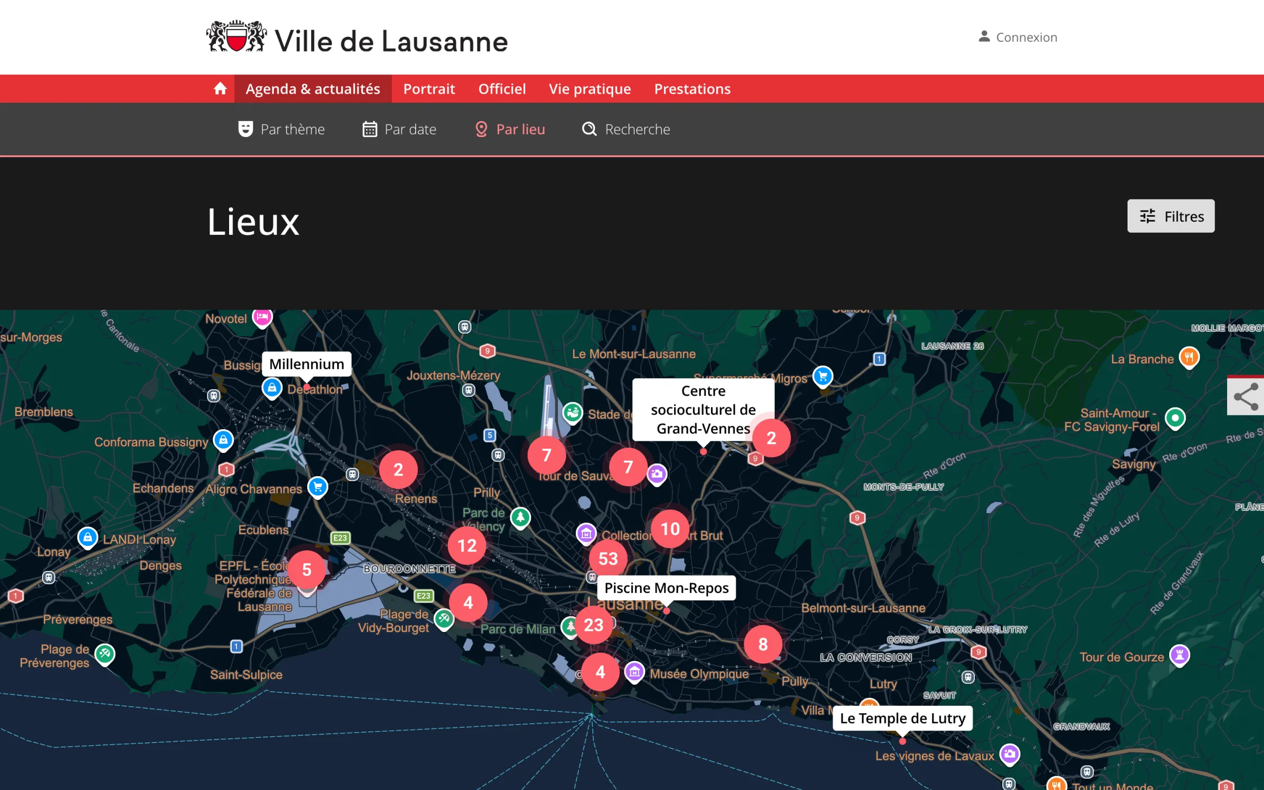Click the Plage de Préverenges beach pin

coord(105,655)
